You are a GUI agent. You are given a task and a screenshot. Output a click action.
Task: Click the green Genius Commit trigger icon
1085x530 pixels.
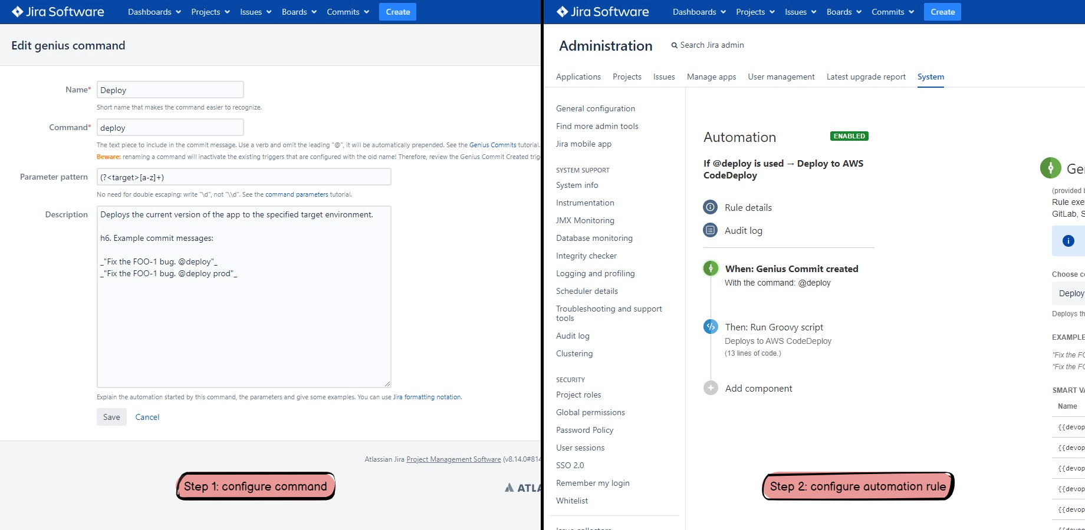point(711,269)
